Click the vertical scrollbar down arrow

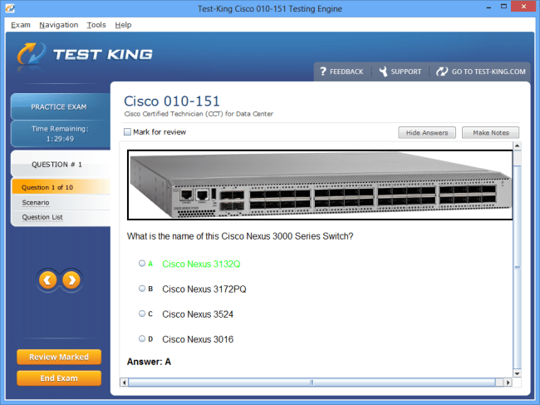tap(517, 373)
